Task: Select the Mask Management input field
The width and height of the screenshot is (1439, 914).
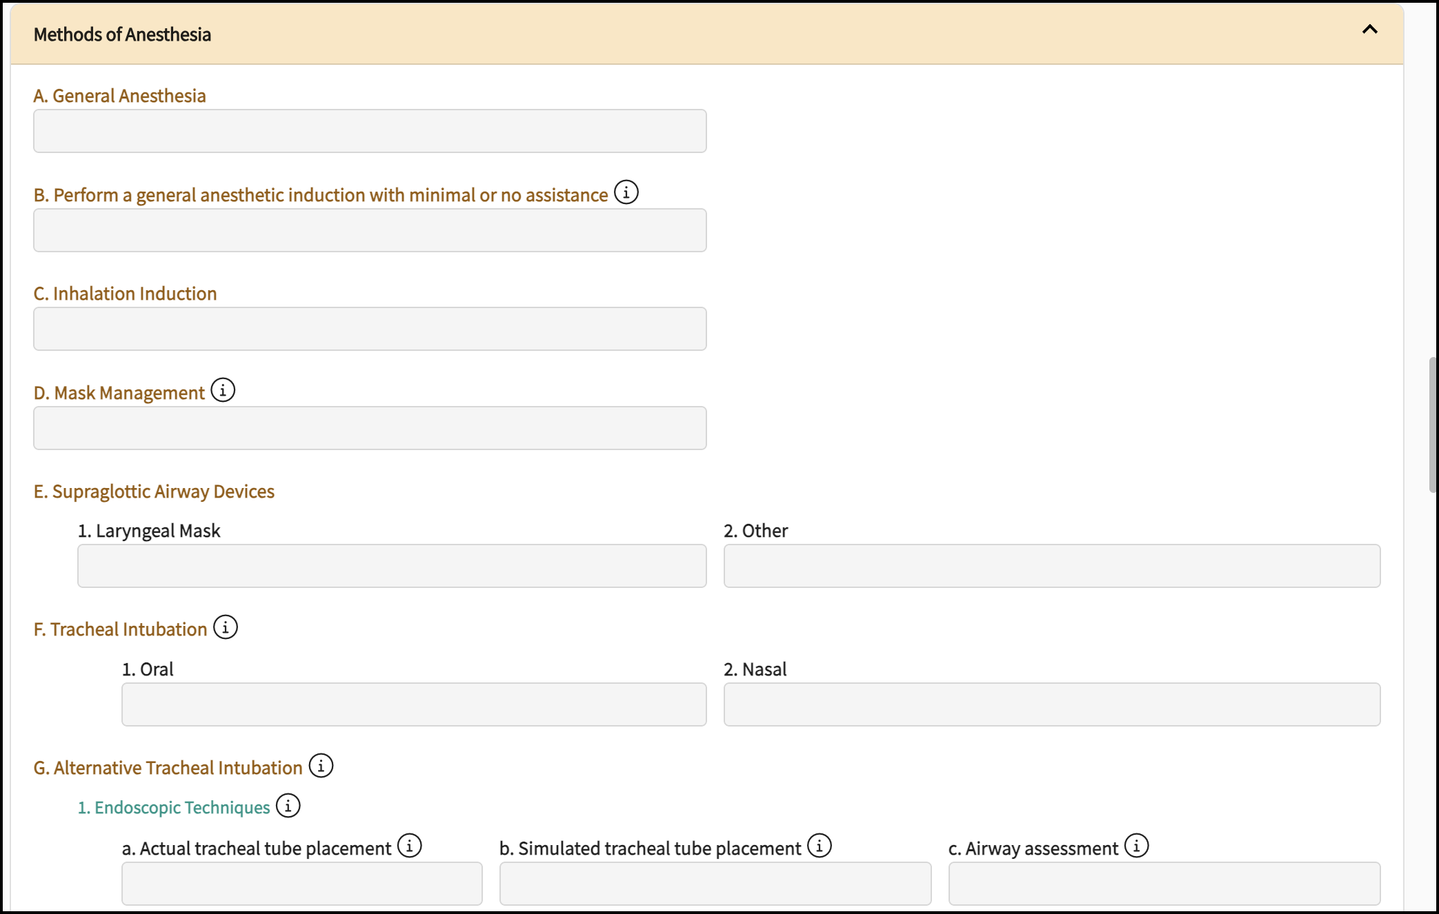Action: pos(370,428)
